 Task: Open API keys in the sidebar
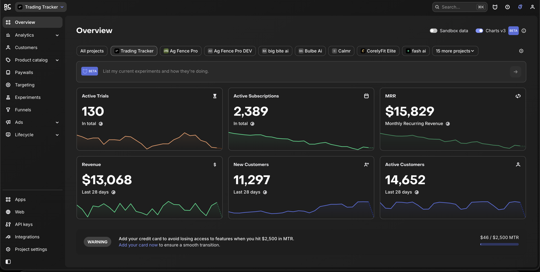click(x=32, y=225)
